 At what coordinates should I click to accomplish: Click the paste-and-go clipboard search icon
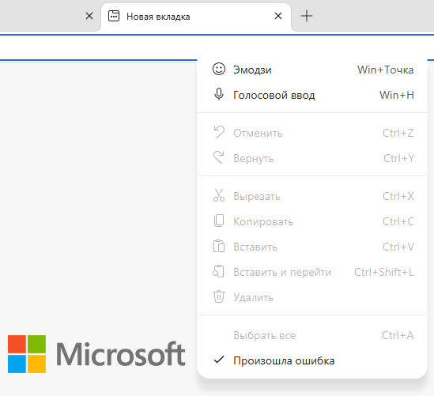coord(218,271)
